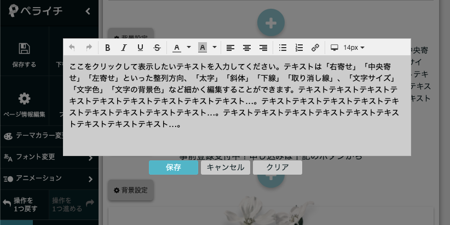Insert a hyperlink with the link icon
The image size is (450, 225).
coord(315,48)
